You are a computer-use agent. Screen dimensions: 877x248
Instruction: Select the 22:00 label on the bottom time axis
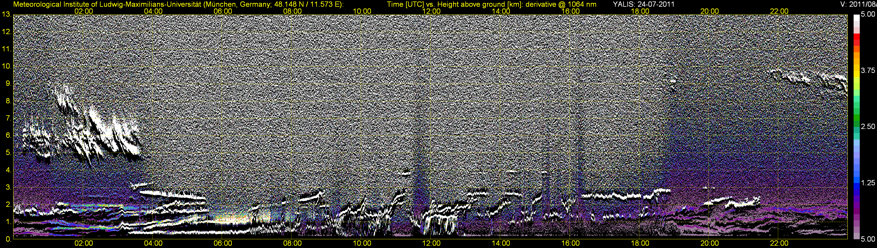pyautogui.click(x=779, y=243)
